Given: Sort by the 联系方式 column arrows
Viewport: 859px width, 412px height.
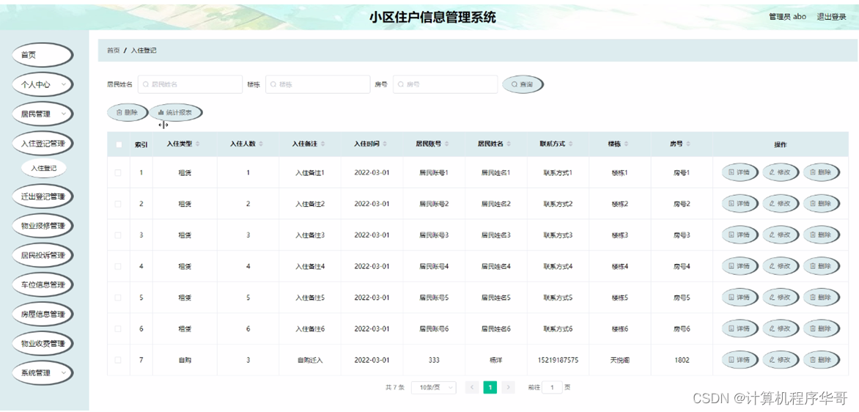Looking at the screenshot, I should (x=572, y=144).
